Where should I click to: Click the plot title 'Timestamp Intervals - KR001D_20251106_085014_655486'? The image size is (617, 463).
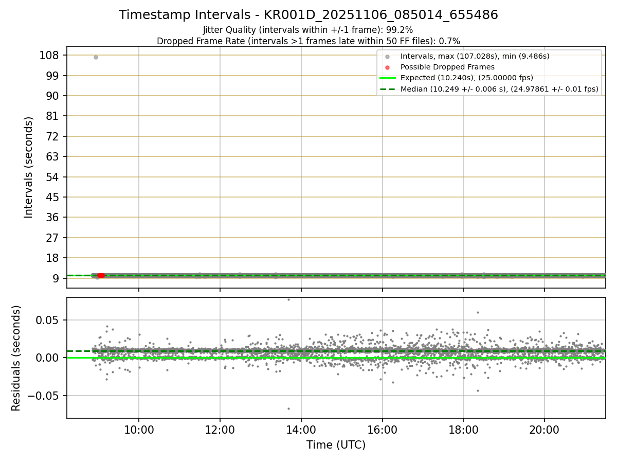pos(308,15)
